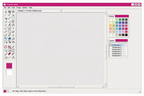Click the canvas horizontal scroll-left arrow
Viewport: 144px width, 96px height.
[18, 86]
